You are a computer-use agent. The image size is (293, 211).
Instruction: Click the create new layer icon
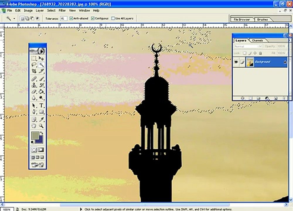click(x=275, y=98)
